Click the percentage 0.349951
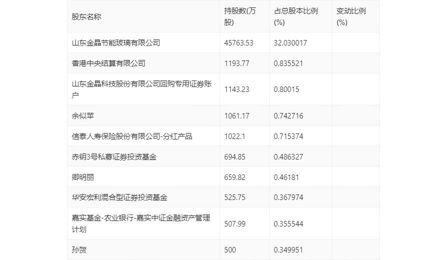Screen dimensions: 447x260 (x=288, y=249)
